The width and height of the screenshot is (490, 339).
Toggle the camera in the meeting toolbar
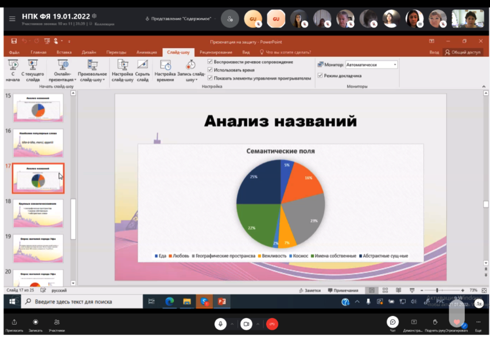point(246,324)
